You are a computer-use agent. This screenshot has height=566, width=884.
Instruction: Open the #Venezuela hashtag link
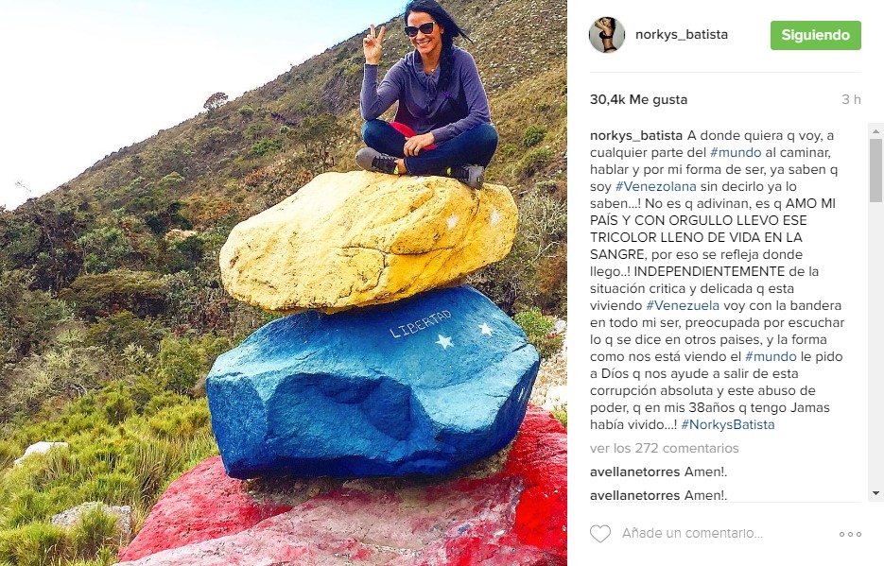(x=683, y=305)
